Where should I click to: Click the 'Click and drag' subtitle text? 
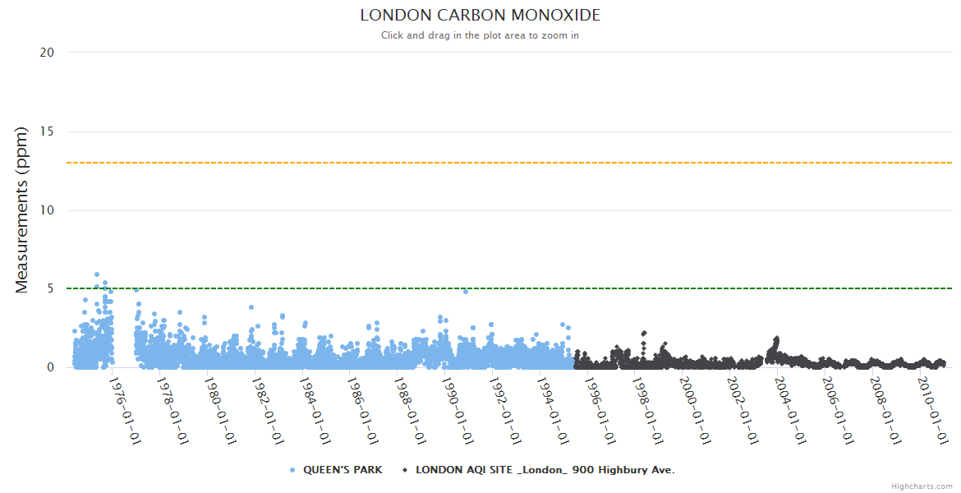(x=480, y=35)
